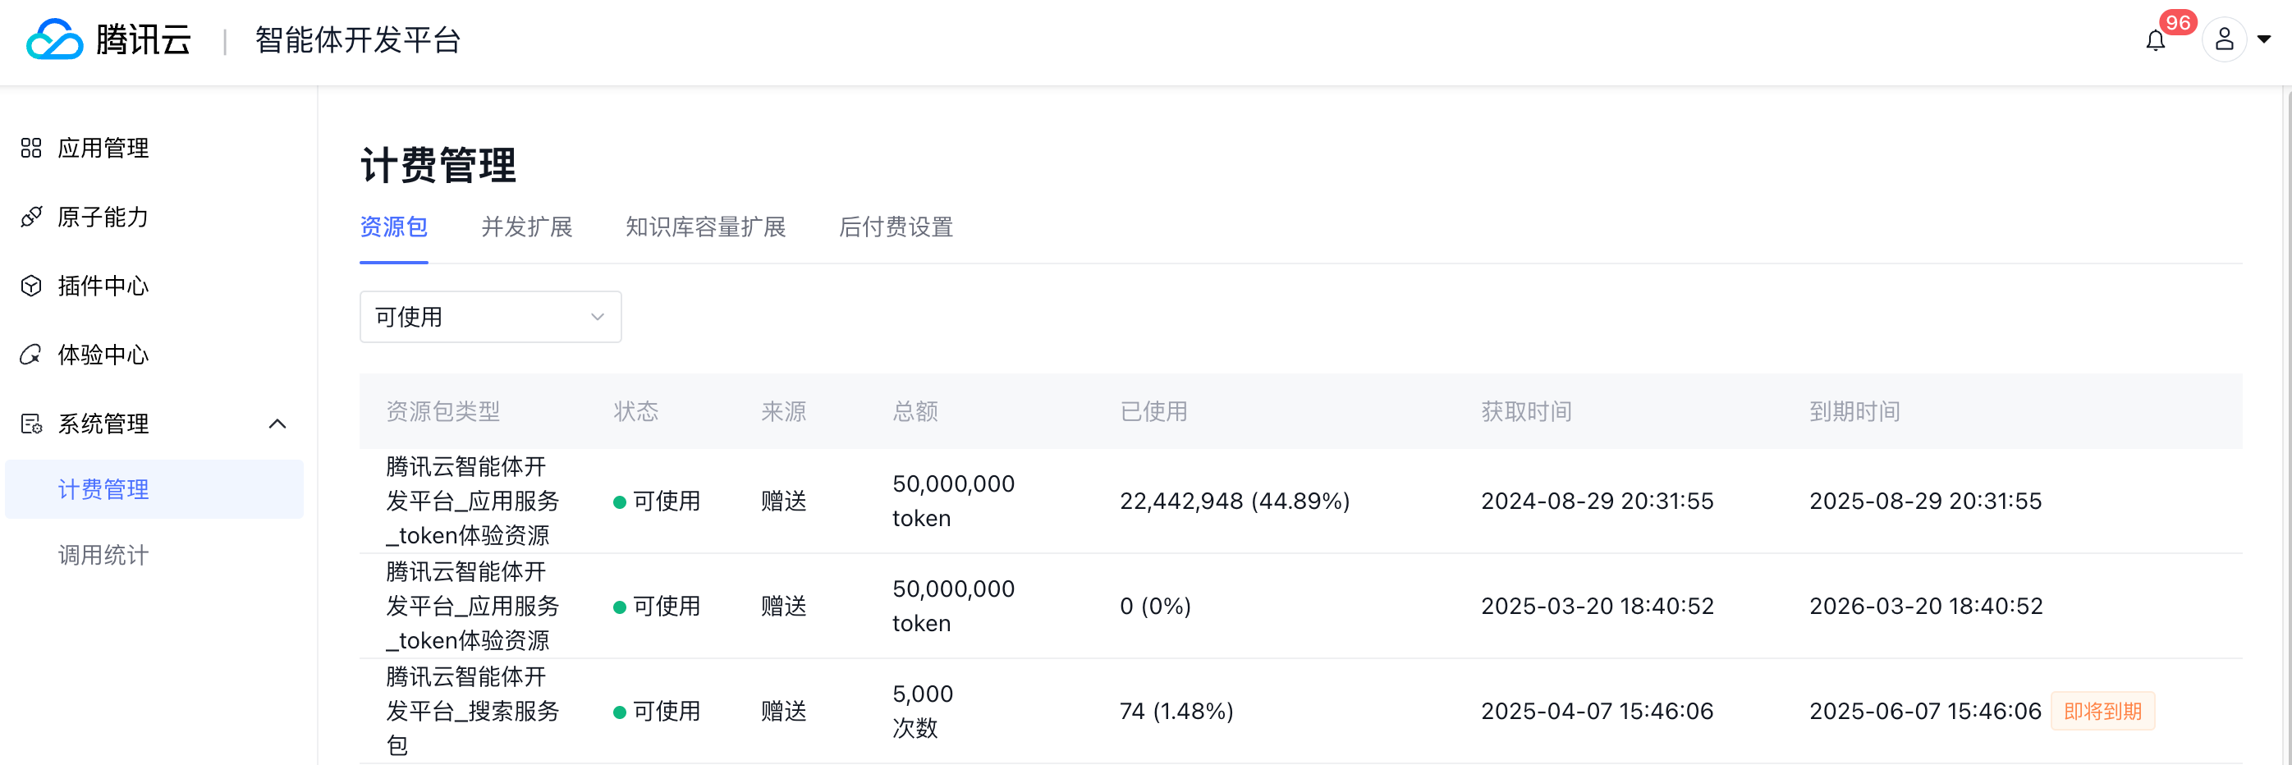Click the 5,000 次数 total cell

(x=923, y=711)
